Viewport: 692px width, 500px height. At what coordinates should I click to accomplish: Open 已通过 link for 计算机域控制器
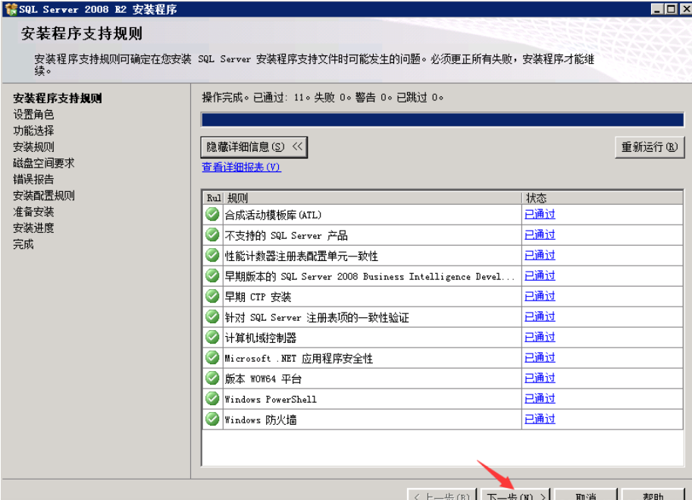pyautogui.click(x=540, y=337)
